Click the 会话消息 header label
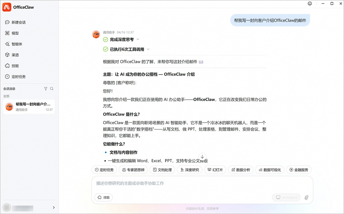The width and height of the screenshot is (344, 214). coord(9,89)
